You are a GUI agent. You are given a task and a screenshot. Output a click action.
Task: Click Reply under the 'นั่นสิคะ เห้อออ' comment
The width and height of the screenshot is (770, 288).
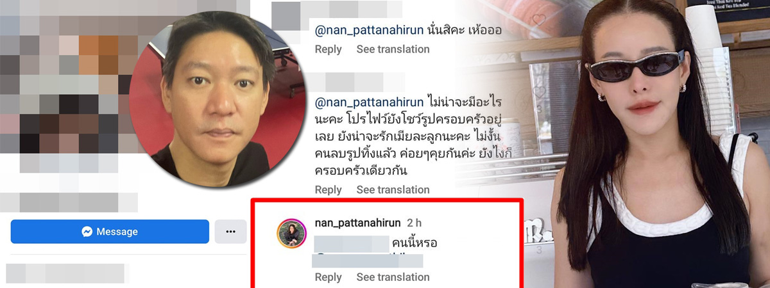coord(328,49)
